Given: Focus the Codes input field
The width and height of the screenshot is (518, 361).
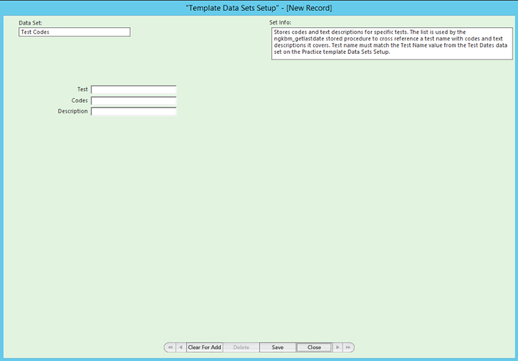Looking at the screenshot, I should [x=133, y=101].
